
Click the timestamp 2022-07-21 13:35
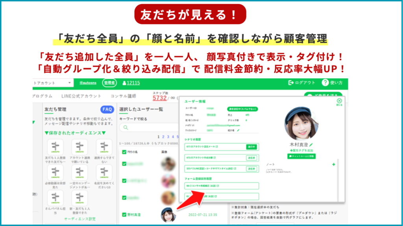point(203,215)
